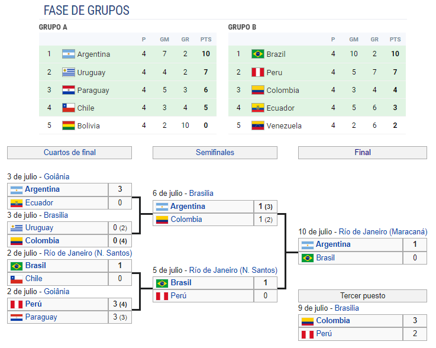Click Perú team link in third place match
Screen dimensions: 436x348
pyautogui.click(x=324, y=333)
